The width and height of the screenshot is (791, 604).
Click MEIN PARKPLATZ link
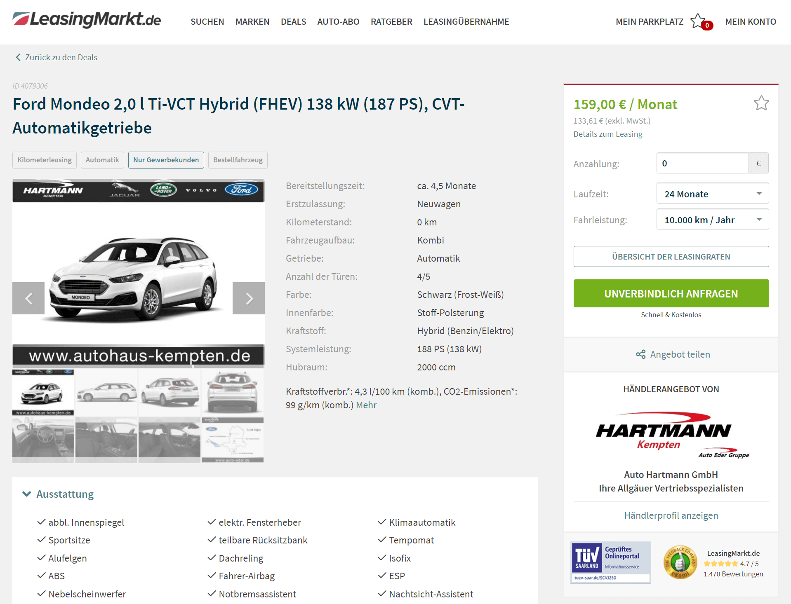click(x=650, y=21)
